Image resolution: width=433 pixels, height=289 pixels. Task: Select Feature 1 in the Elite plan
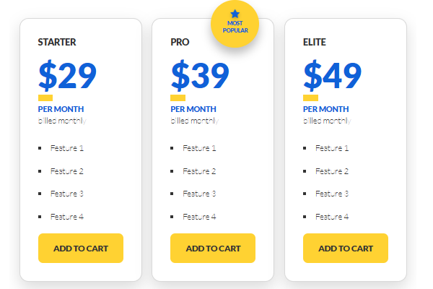tap(332, 148)
